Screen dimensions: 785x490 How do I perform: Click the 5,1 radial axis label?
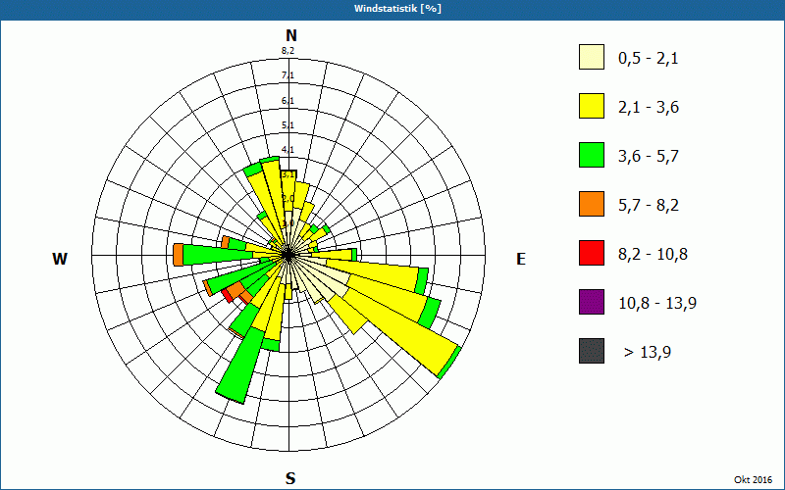(288, 125)
